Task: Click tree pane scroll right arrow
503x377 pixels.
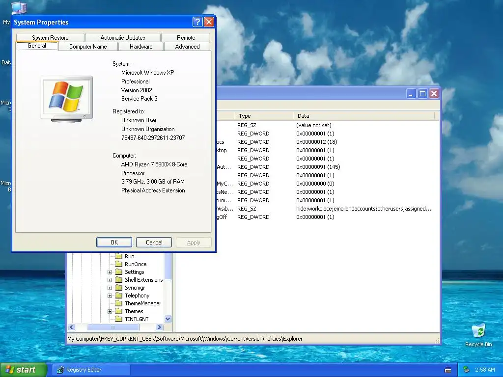Action: 160,327
